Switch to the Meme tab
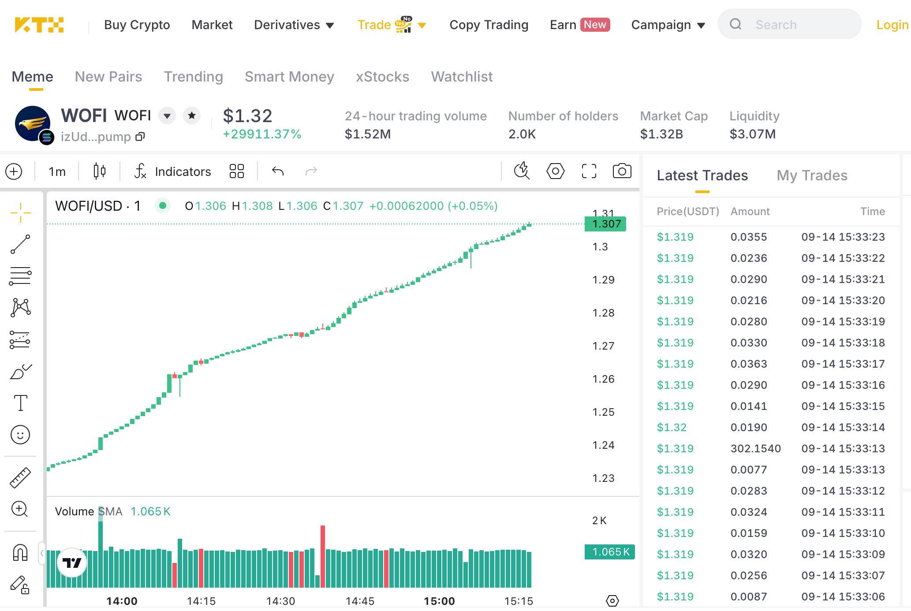The image size is (911, 611). (33, 77)
